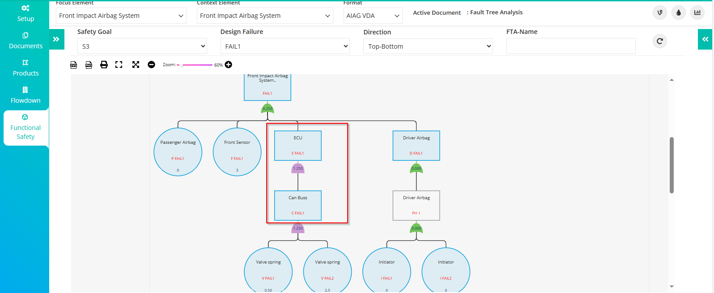Click the fit-to-screen bracket icon
The image size is (714, 293).
(119, 65)
